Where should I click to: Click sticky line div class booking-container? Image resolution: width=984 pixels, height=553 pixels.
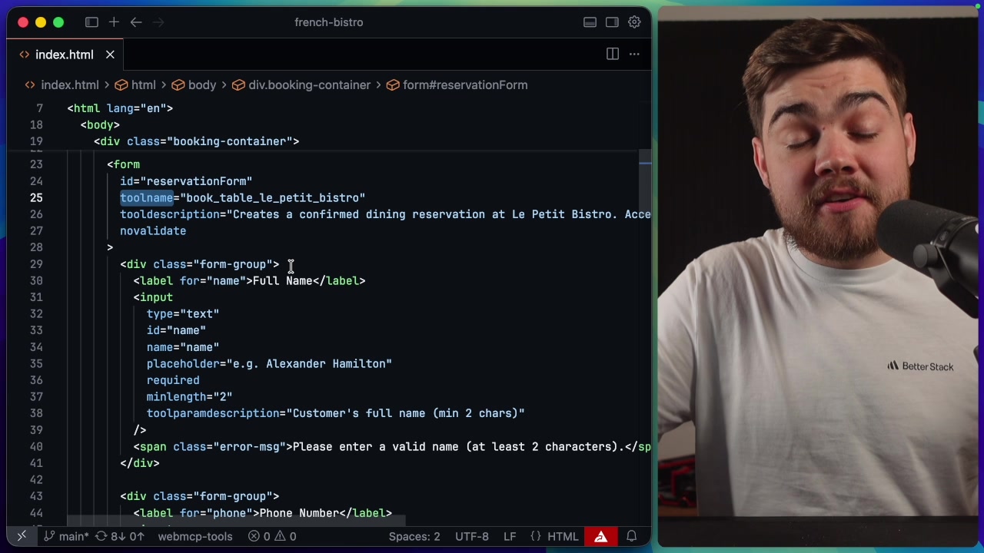click(x=197, y=141)
